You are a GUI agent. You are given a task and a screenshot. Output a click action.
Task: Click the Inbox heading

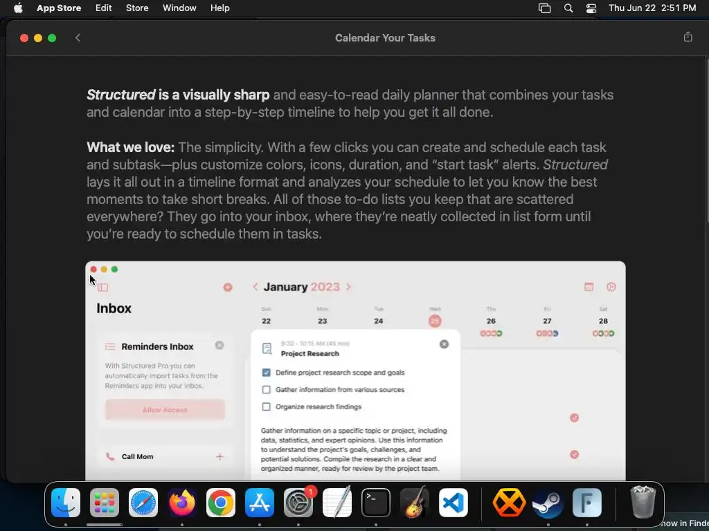(114, 308)
